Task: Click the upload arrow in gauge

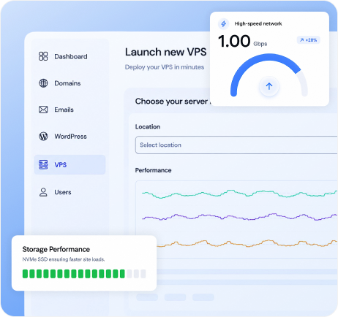Action: point(269,86)
